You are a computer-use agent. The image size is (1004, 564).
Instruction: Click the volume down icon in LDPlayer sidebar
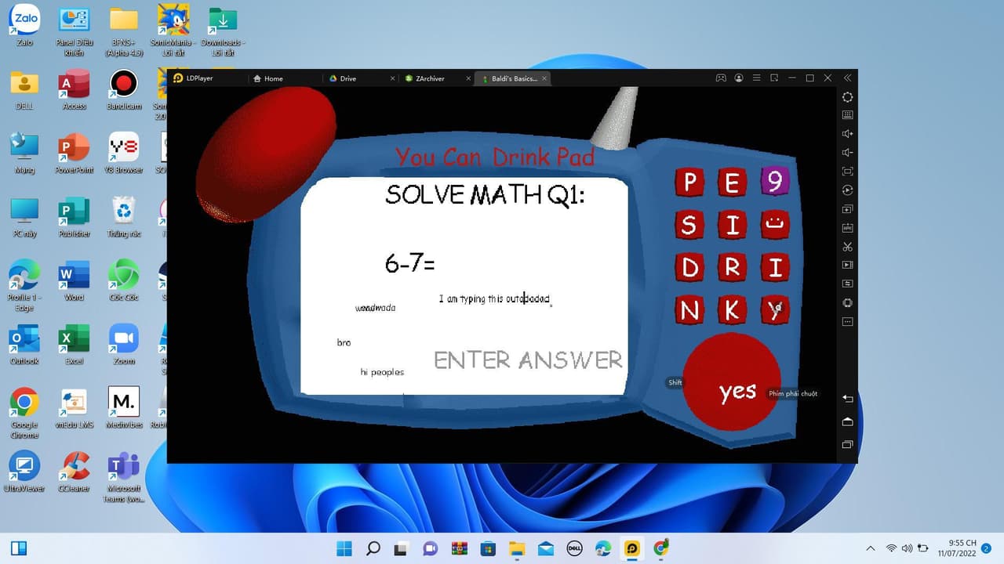click(847, 153)
